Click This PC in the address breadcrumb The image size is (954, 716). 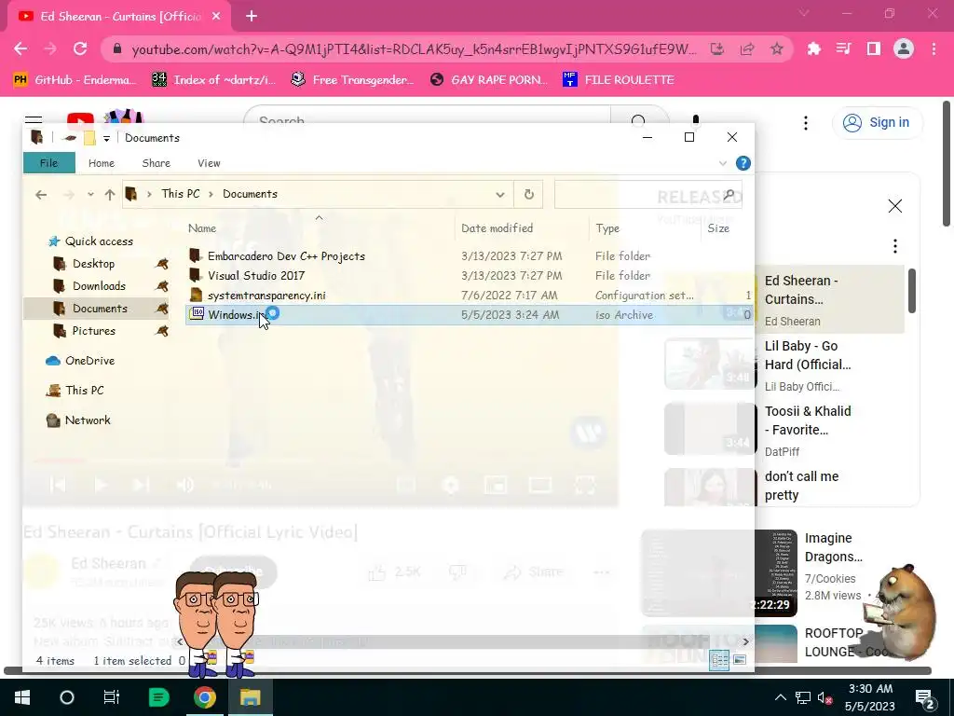(x=181, y=194)
